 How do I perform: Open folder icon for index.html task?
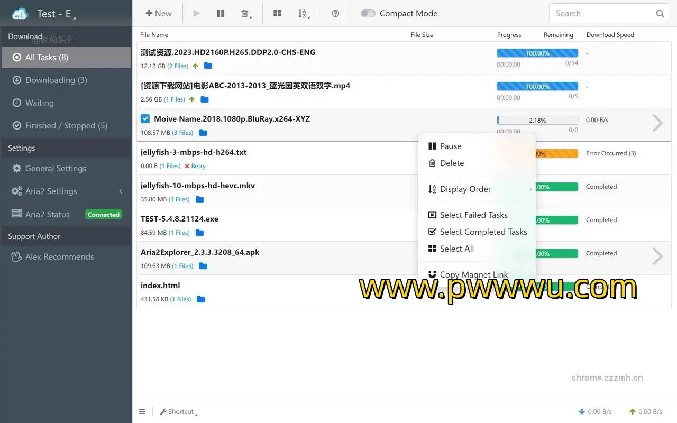(201, 299)
